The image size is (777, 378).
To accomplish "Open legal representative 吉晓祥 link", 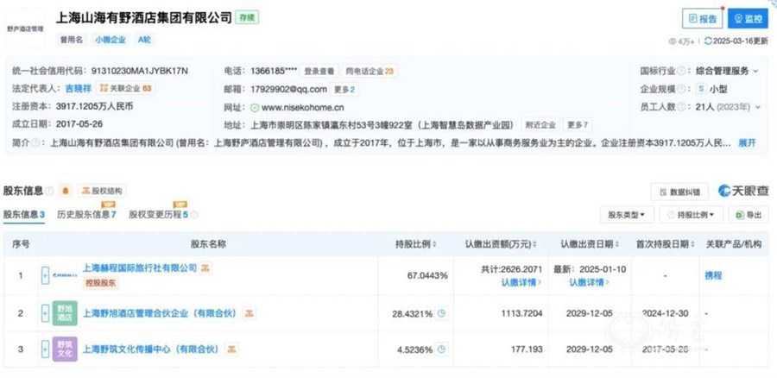I will tap(79, 89).
